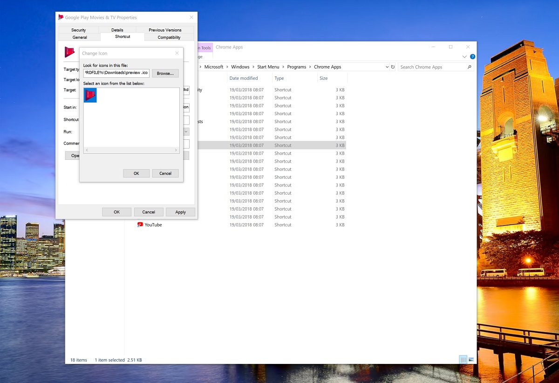
Task: Select the Google Play icon in the Change Icon list
Action: pyautogui.click(x=90, y=95)
